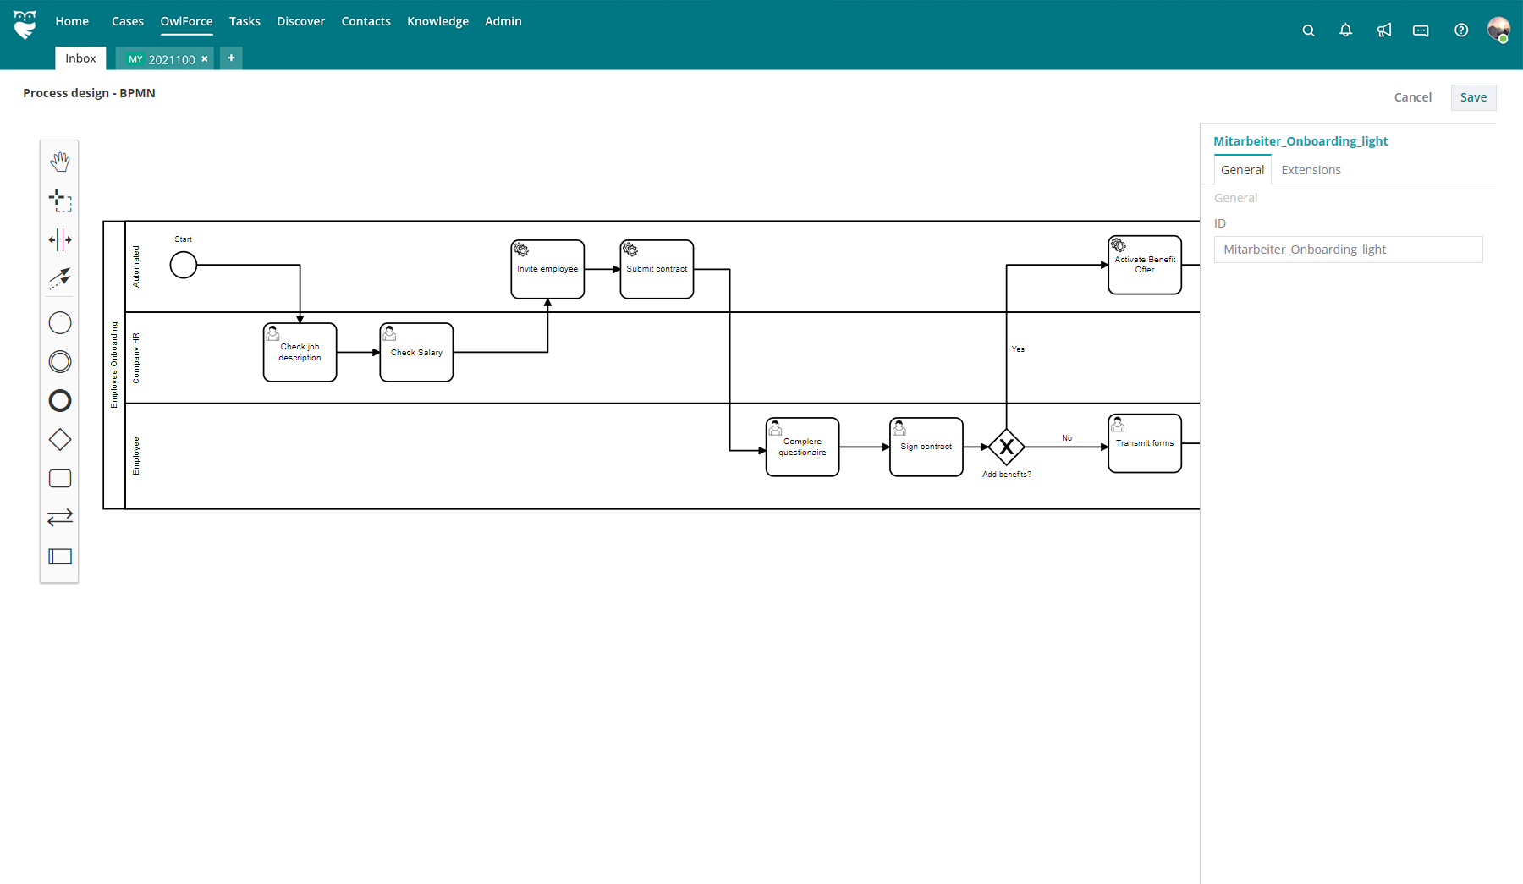Select the Check Salary user task
The image size is (1523, 884).
pos(416,352)
